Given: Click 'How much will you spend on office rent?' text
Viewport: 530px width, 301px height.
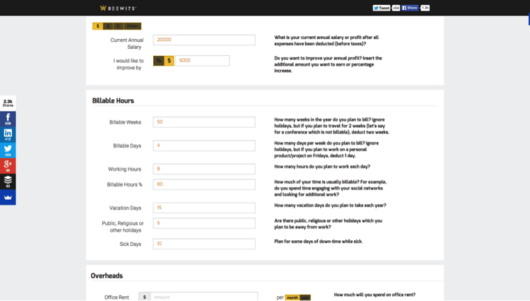Looking at the screenshot, I should (x=375, y=295).
